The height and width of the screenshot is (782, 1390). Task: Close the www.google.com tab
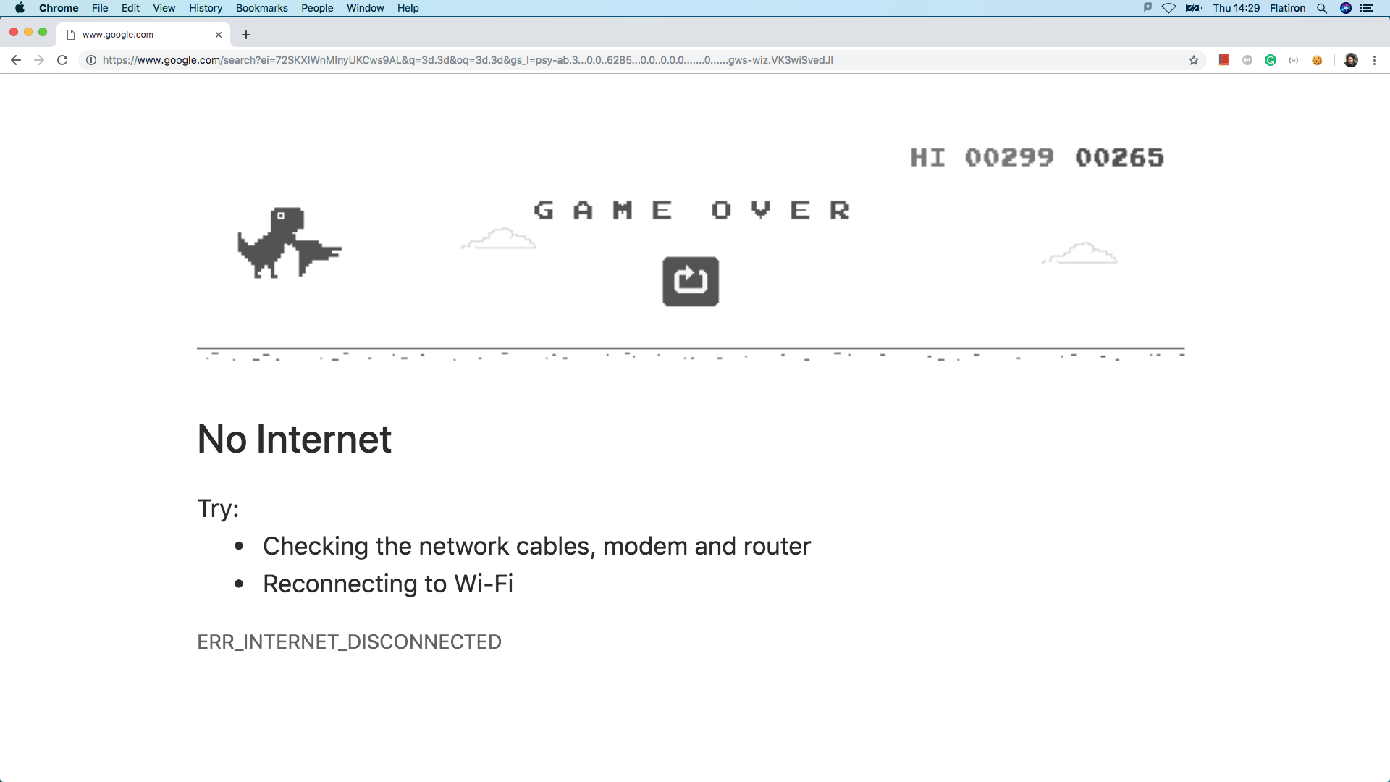(219, 35)
